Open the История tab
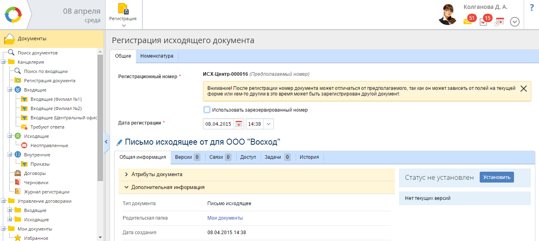Image resolution: width=539 pixels, height=241 pixels. tap(309, 157)
